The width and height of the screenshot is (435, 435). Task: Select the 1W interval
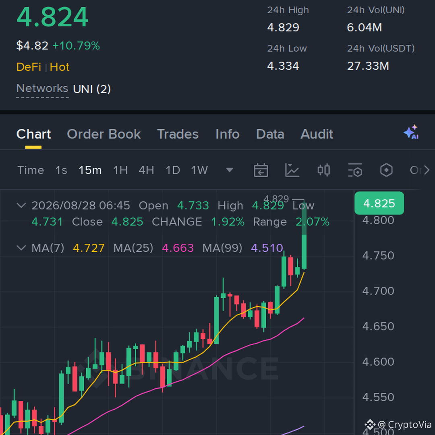point(199,170)
